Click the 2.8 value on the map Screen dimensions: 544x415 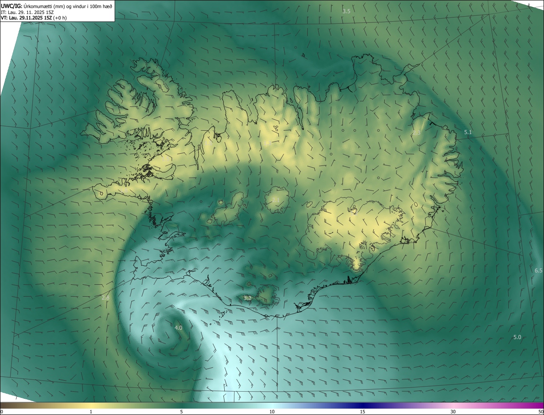tap(105, 297)
